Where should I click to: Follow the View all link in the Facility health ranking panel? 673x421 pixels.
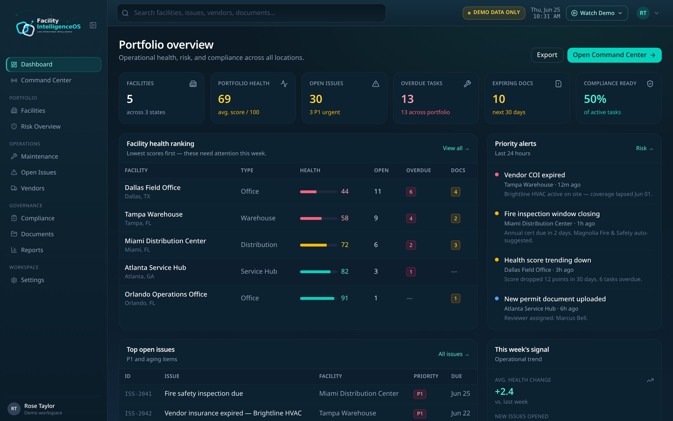455,148
